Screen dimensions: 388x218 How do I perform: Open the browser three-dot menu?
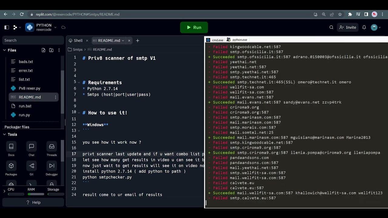tap(383, 14)
